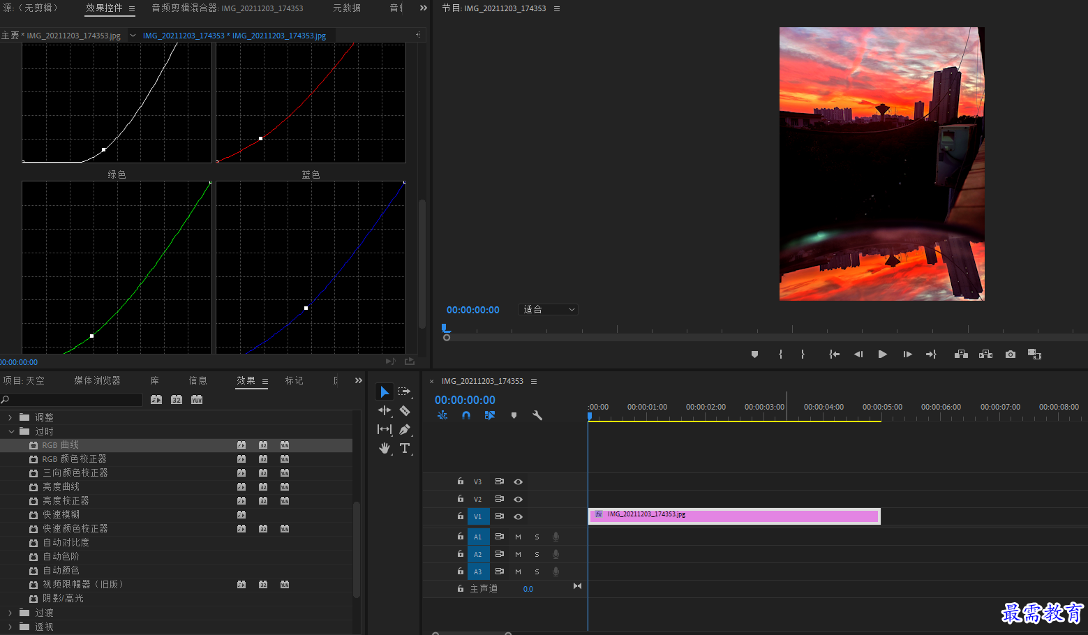The image size is (1088, 635).
Task: Select the Selection tool arrow
Action: click(385, 391)
